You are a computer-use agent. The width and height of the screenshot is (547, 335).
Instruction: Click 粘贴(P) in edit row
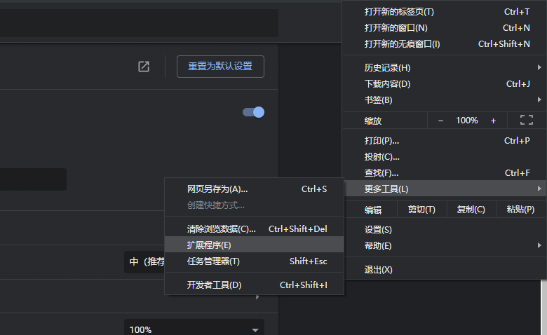click(x=521, y=210)
